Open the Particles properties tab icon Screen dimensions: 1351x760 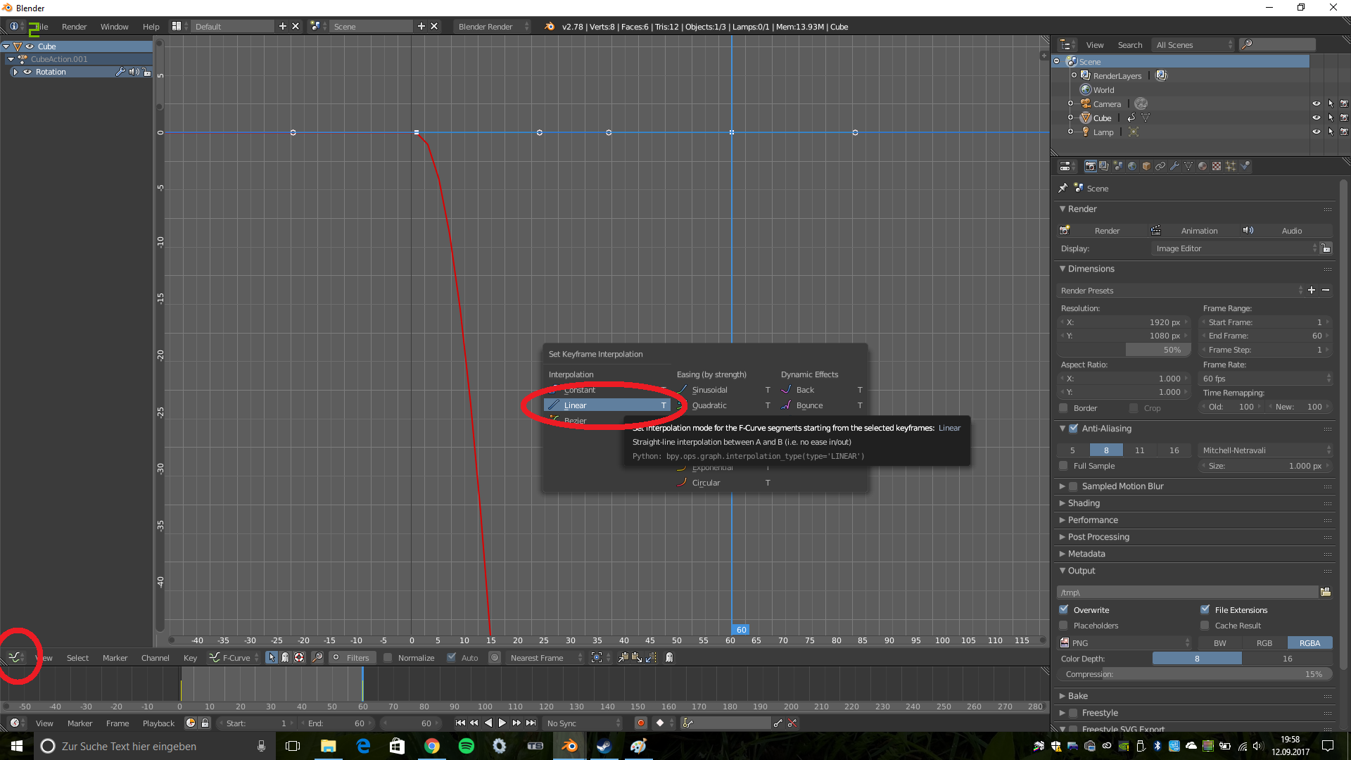1231,166
